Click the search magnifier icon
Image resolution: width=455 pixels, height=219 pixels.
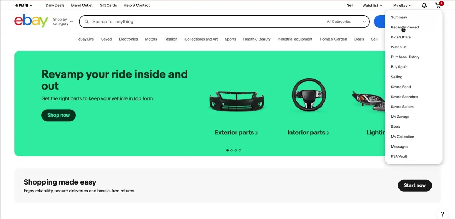86,22
